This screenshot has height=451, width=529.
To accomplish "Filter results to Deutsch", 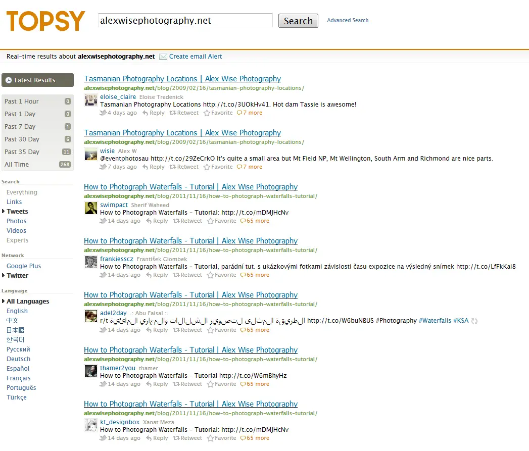I will coord(18,359).
